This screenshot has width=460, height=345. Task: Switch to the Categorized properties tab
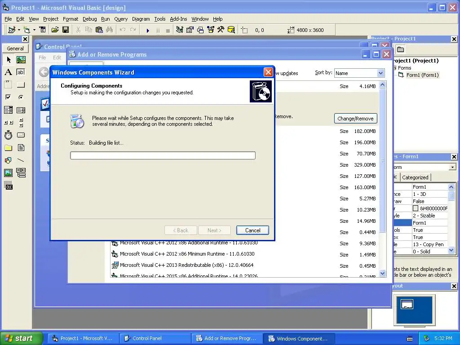[x=415, y=177]
